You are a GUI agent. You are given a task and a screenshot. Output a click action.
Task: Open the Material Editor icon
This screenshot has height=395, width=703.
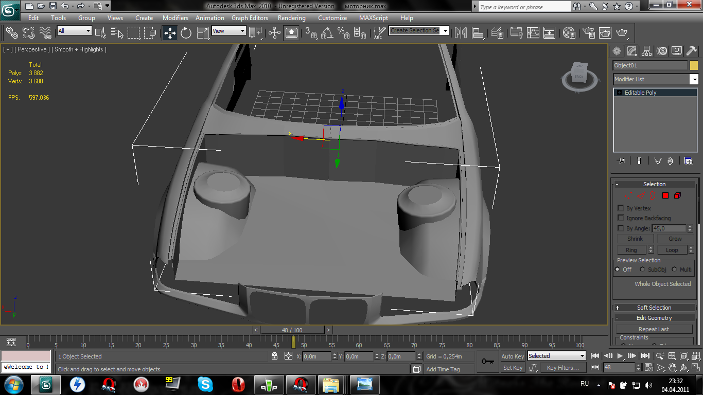pyautogui.click(x=569, y=33)
